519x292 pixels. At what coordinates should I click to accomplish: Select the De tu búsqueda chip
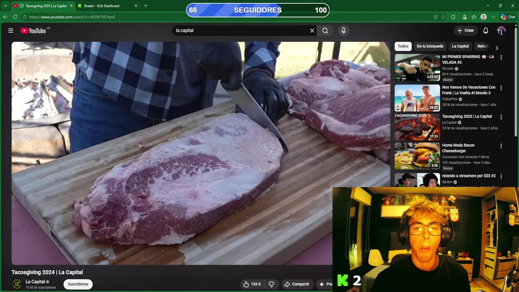430,46
